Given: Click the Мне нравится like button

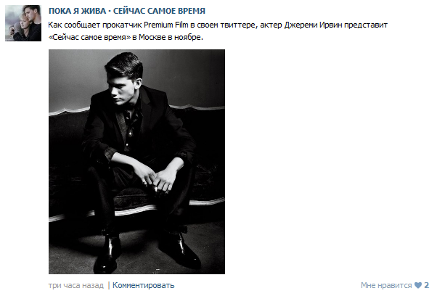Looking at the screenshot, I should click(x=386, y=285).
